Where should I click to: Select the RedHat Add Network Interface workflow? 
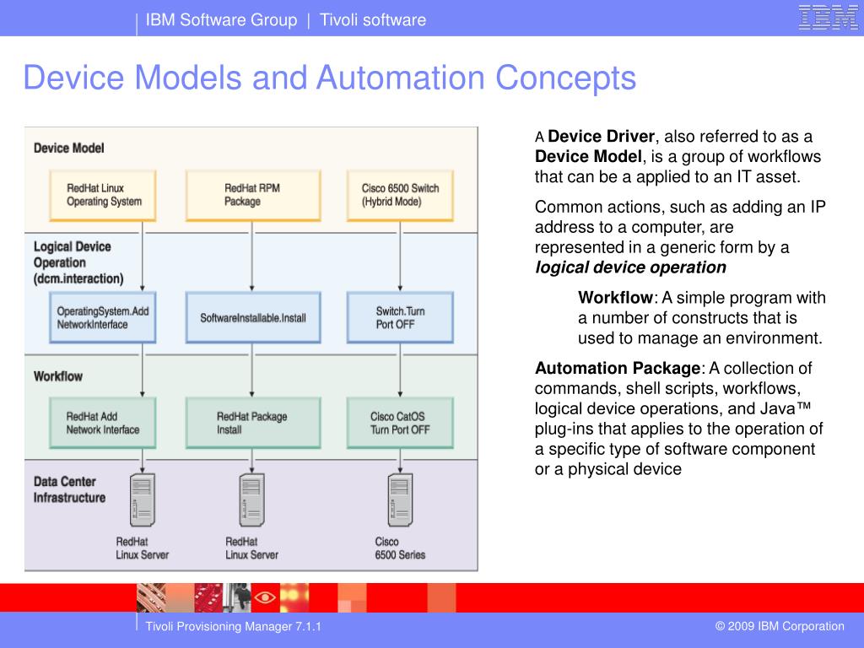[103, 423]
